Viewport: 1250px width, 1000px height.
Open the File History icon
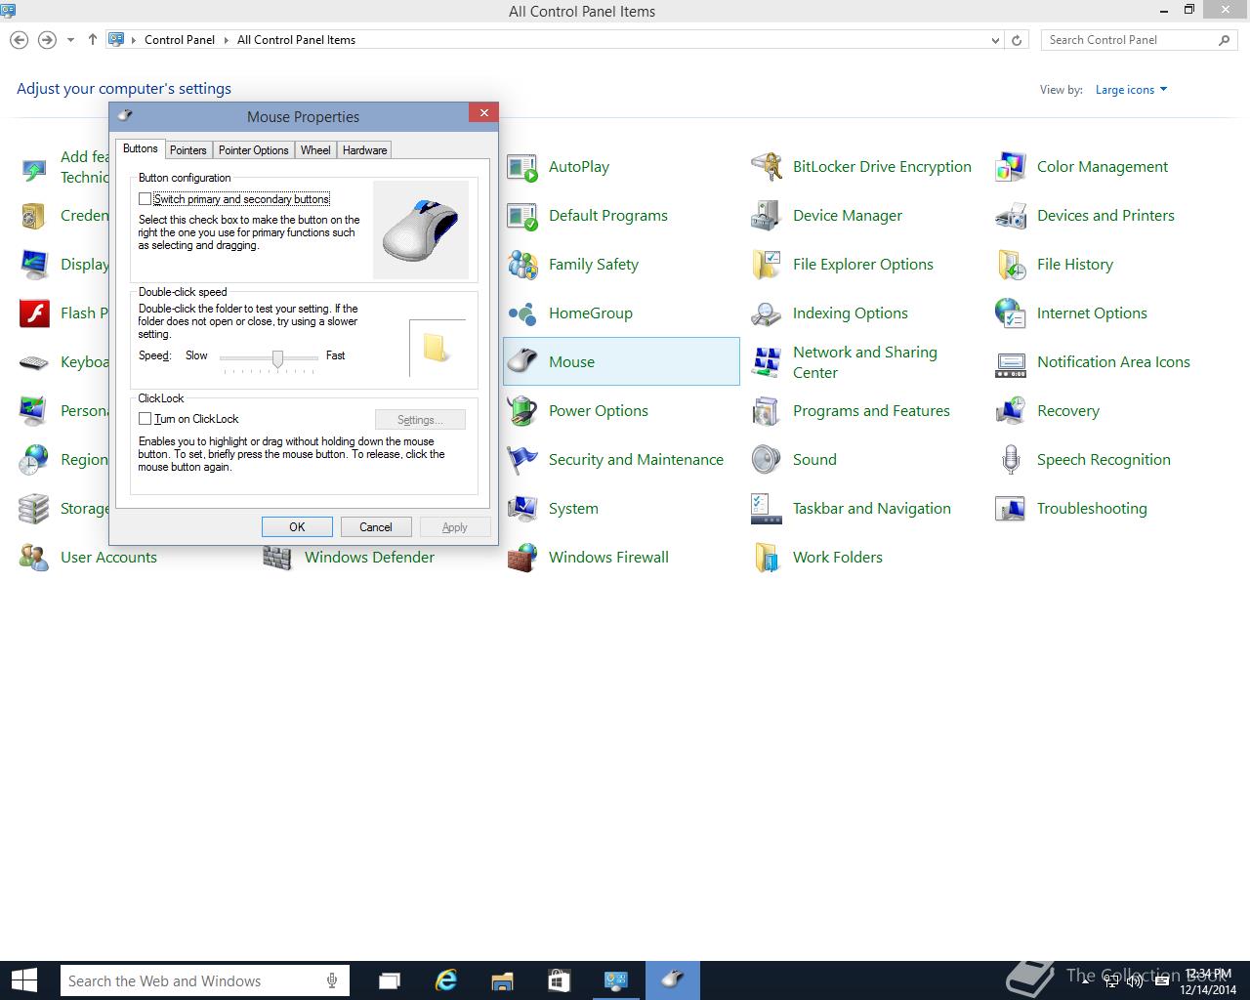point(1011,265)
